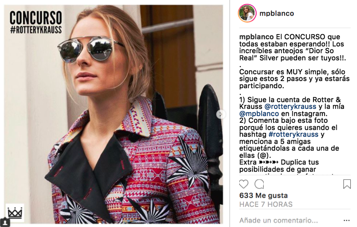Screen dimensions: 357x227
Task: Open the #rotterykrauss hashtag link
Action: 293,134
